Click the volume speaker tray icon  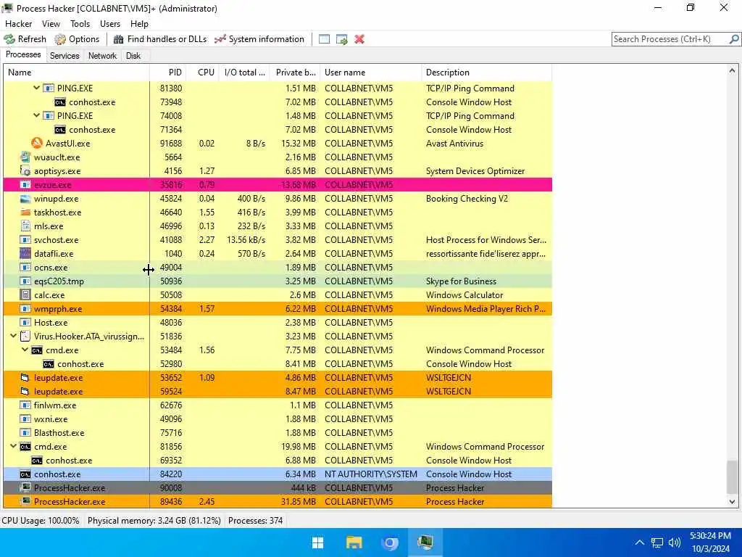[x=675, y=542]
